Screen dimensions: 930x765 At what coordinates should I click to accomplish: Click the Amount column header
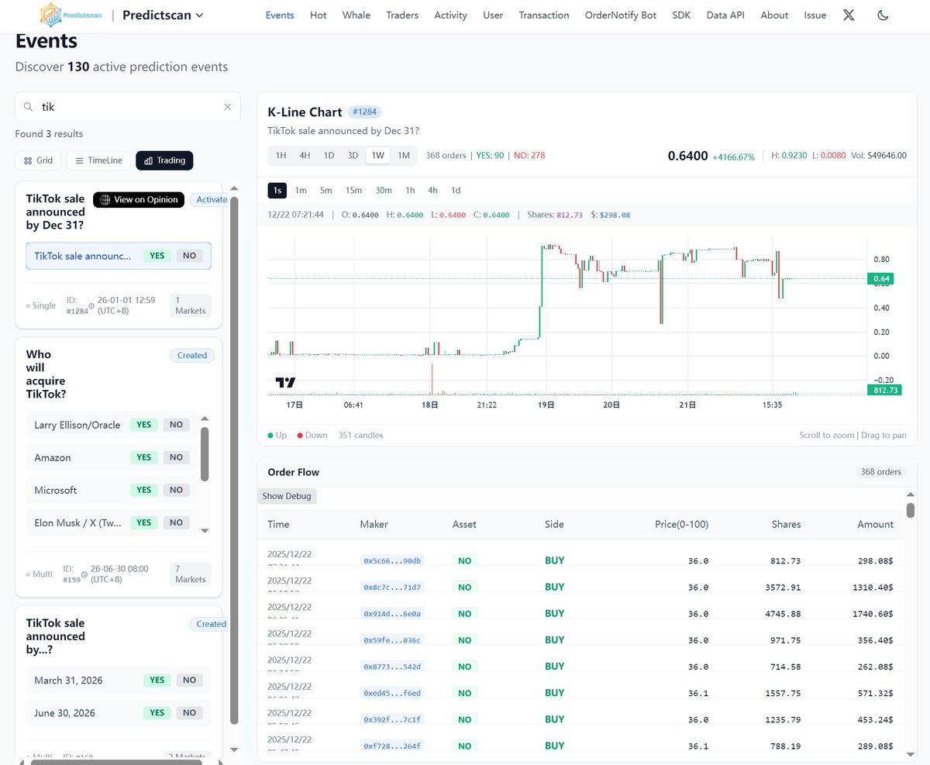[875, 524]
